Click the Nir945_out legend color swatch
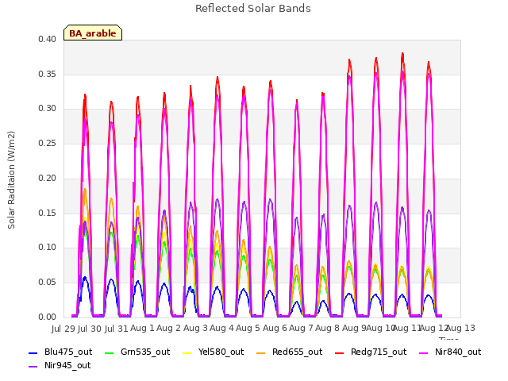This screenshot has height=381, width=508. tap(33, 367)
